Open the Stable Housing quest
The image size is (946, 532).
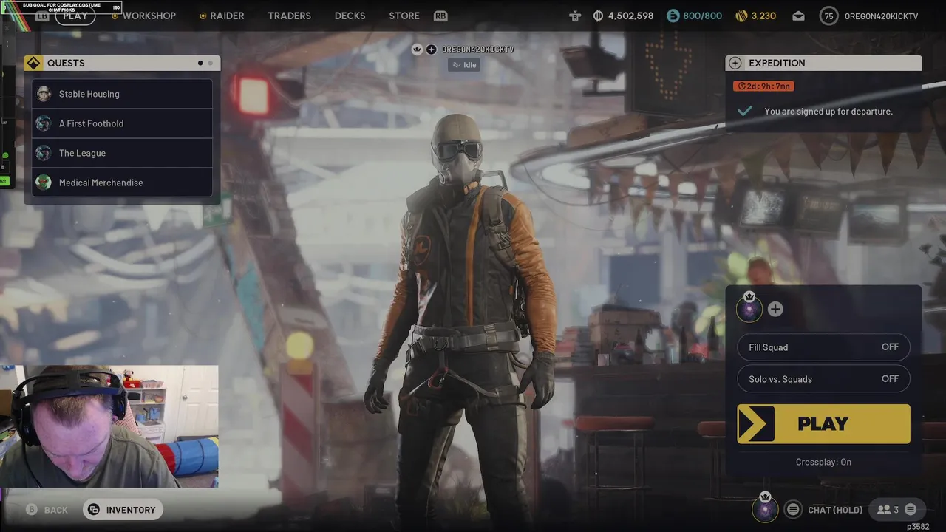122,94
